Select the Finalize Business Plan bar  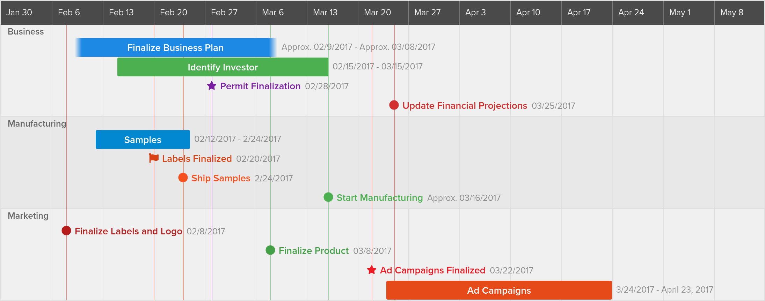(x=176, y=47)
